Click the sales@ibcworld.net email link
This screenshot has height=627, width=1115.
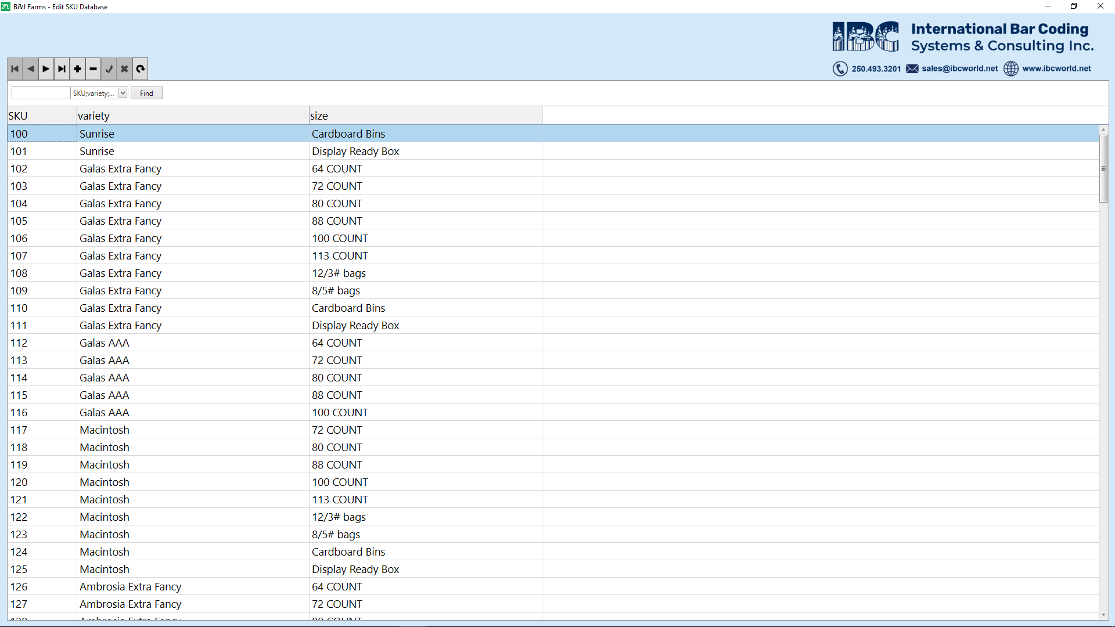(959, 69)
